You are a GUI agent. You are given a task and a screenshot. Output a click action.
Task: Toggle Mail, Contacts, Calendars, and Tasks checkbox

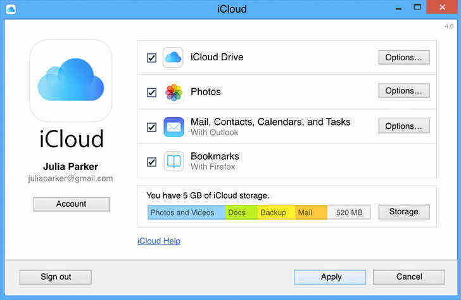tap(152, 127)
